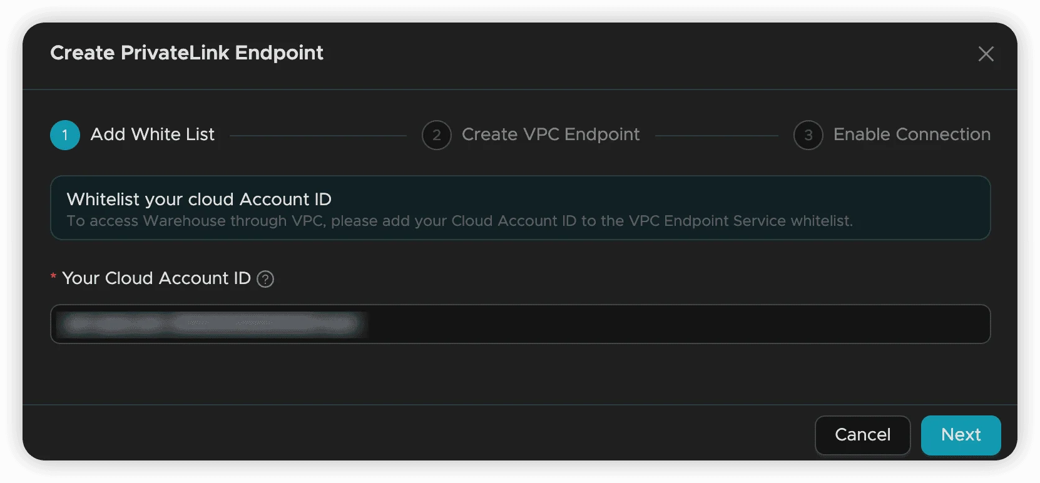Click the Your Cloud Account ID label
The height and width of the screenshot is (483, 1040).
156,278
